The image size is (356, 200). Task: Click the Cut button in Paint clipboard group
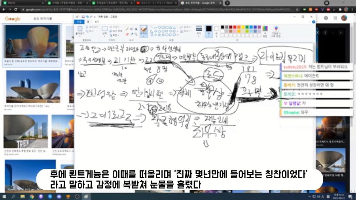[x=92, y=27]
